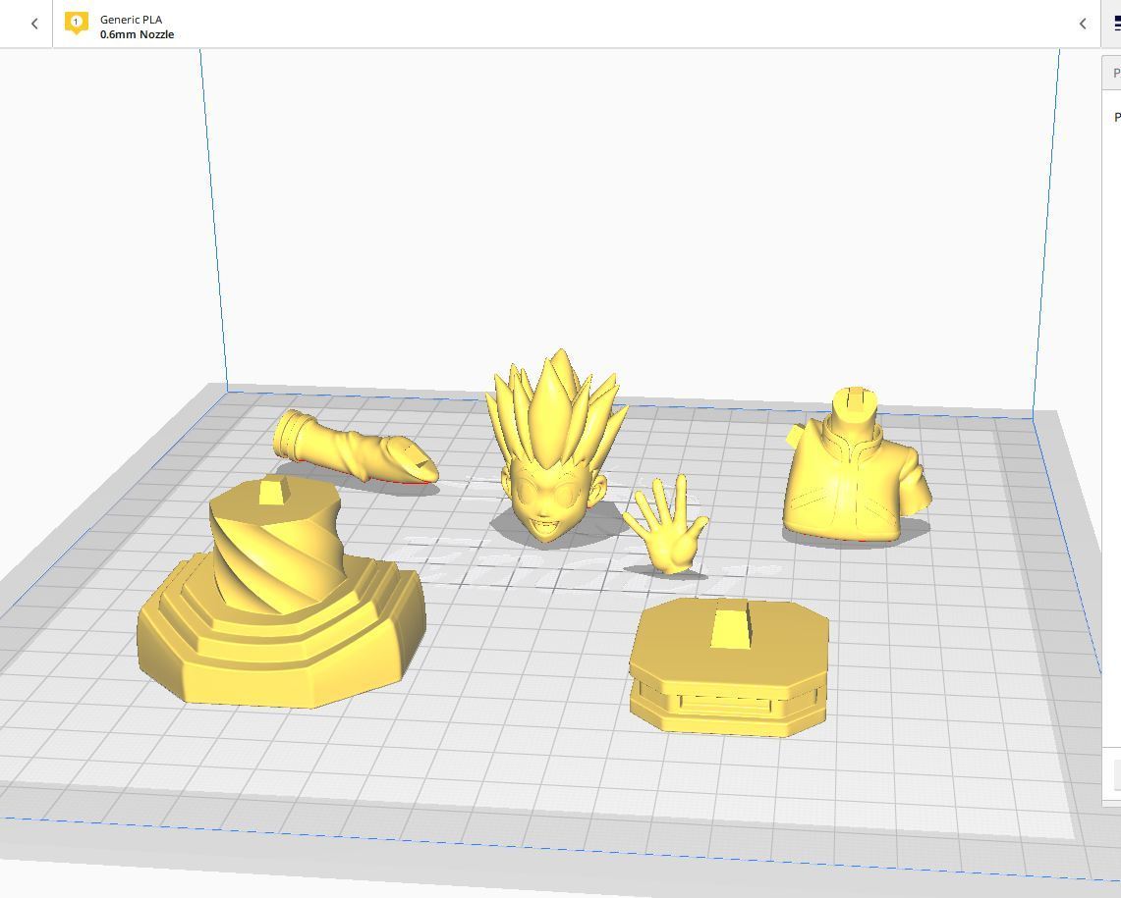Select the yellow Extruder 1 icon

(x=76, y=23)
